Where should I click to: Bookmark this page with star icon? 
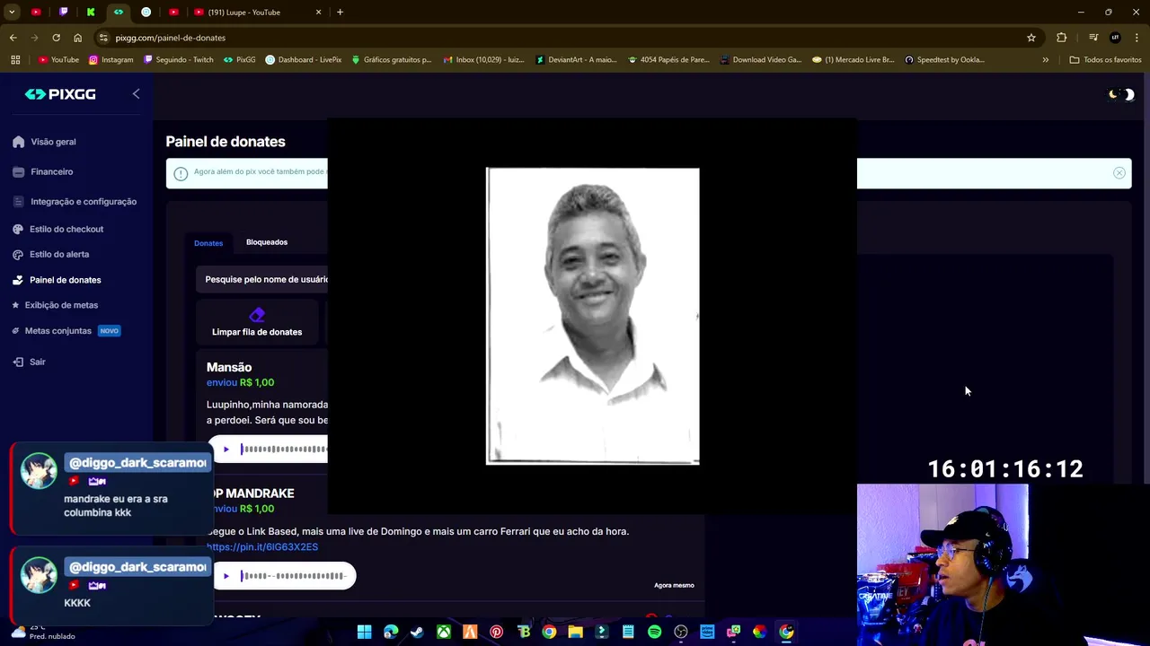coord(1031,38)
